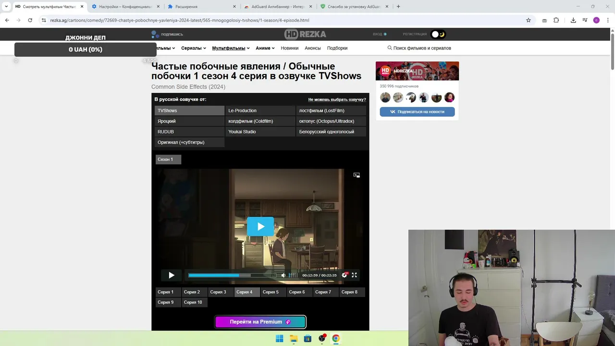This screenshot has height=346, width=615.
Task: Click the gray extension icon beside the bookmark star
Action: pyautogui.click(x=544, y=20)
